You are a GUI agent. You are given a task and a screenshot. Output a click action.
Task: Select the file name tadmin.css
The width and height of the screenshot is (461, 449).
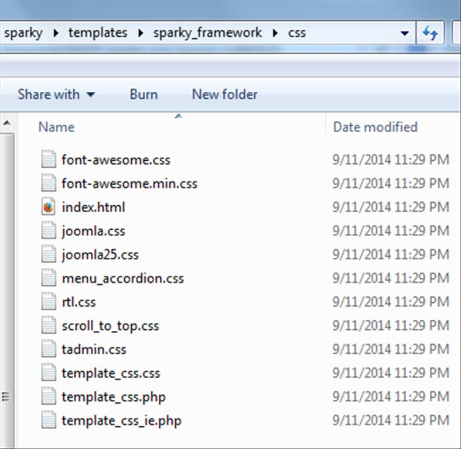(x=94, y=350)
